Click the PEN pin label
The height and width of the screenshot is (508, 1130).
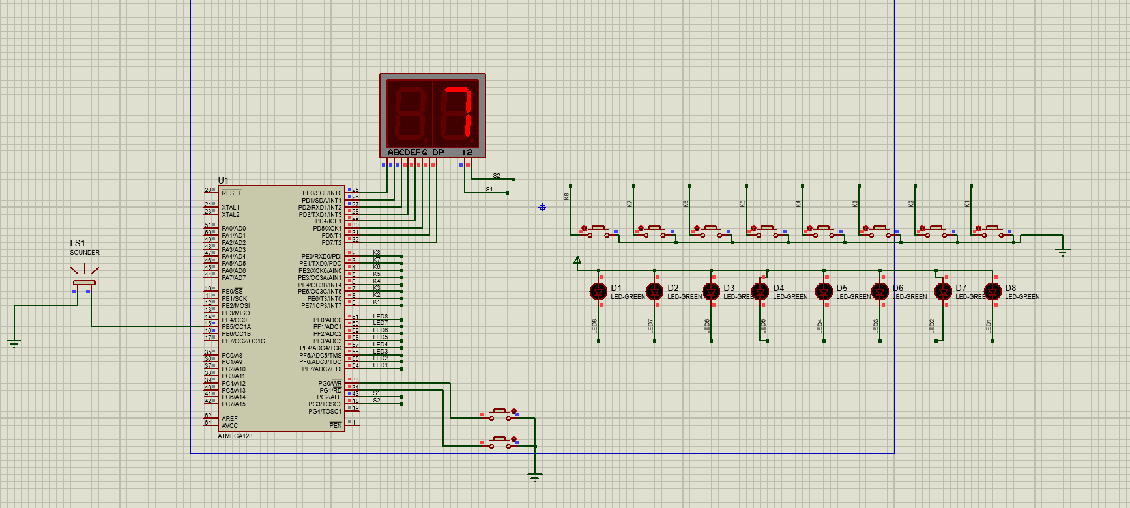(x=336, y=426)
